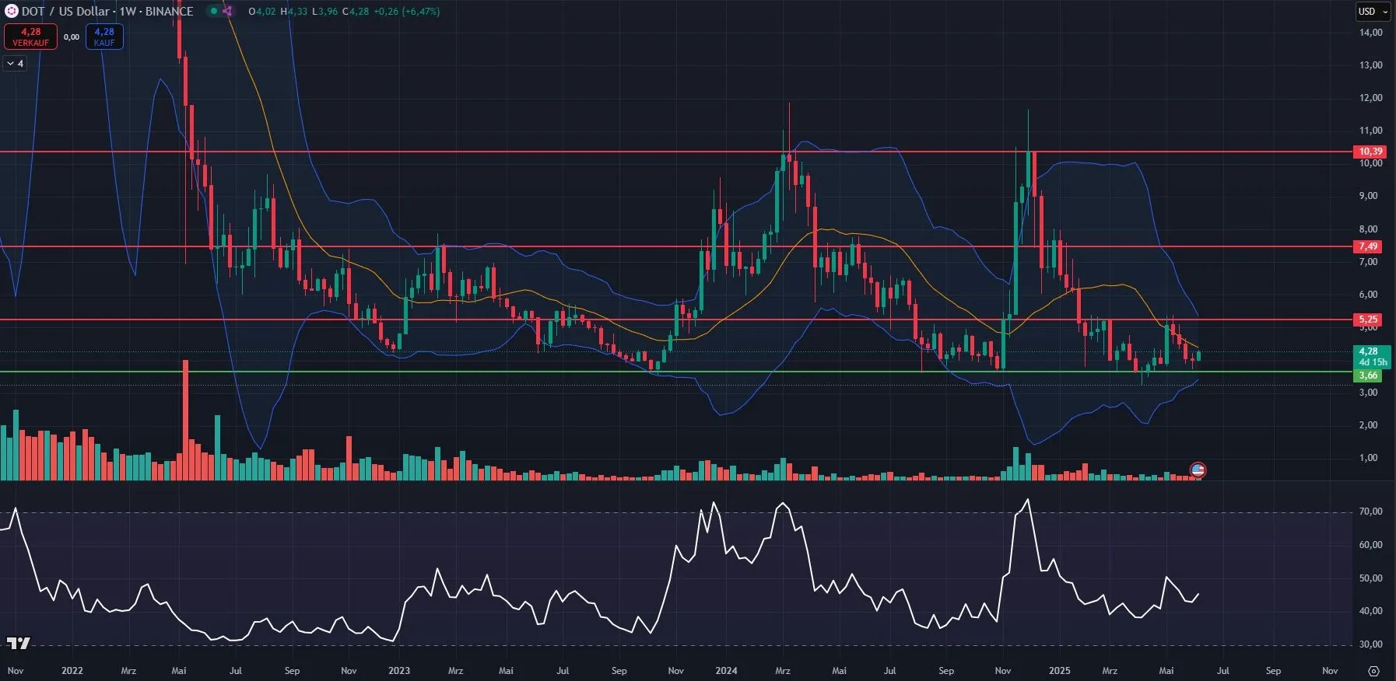Click the 70,00 RSI scale label

click(1370, 512)
